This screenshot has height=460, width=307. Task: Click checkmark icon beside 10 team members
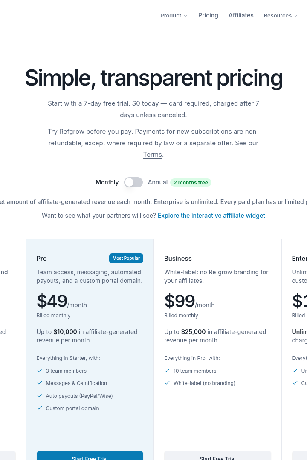(167, 371)
